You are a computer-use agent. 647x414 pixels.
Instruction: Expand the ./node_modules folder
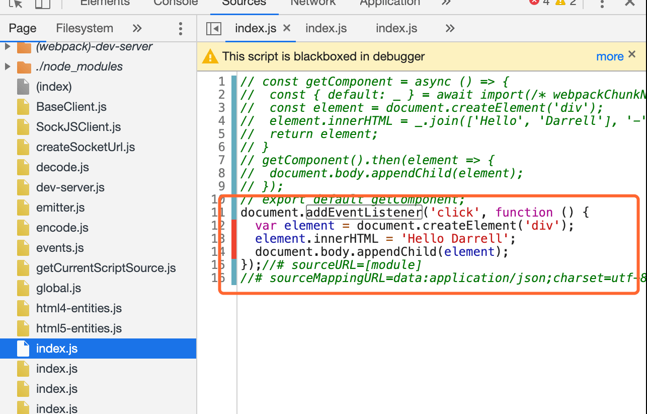click(x=7, y=67)
